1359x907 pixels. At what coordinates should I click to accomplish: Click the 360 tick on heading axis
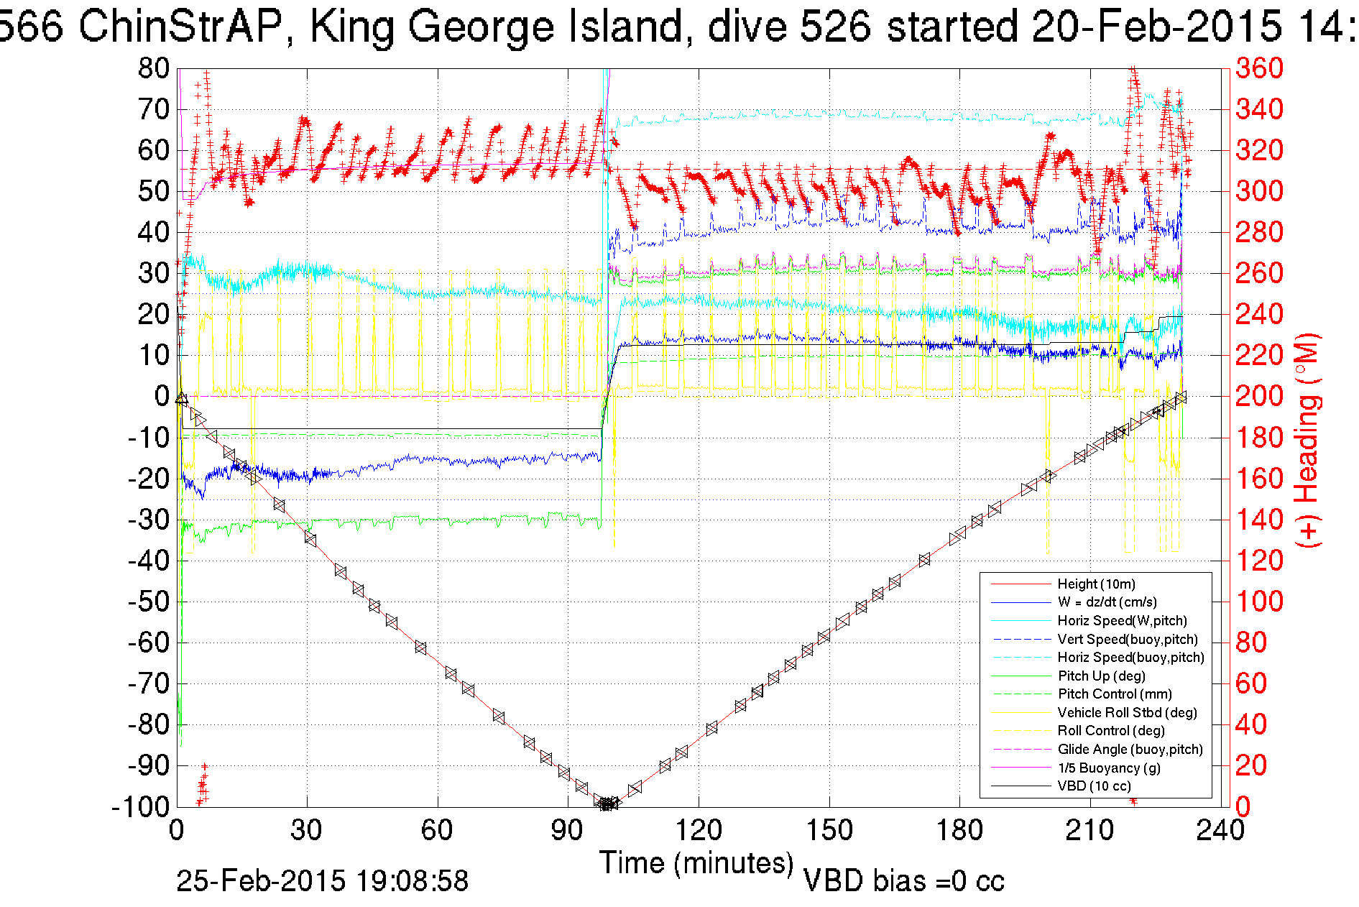1259,68
